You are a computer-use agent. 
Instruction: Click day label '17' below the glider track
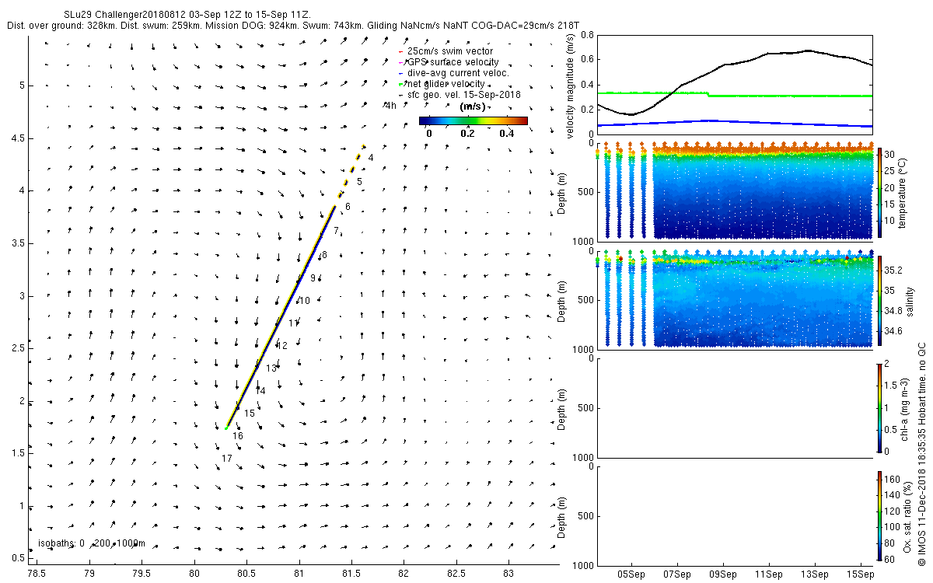(x=227, y=459)
